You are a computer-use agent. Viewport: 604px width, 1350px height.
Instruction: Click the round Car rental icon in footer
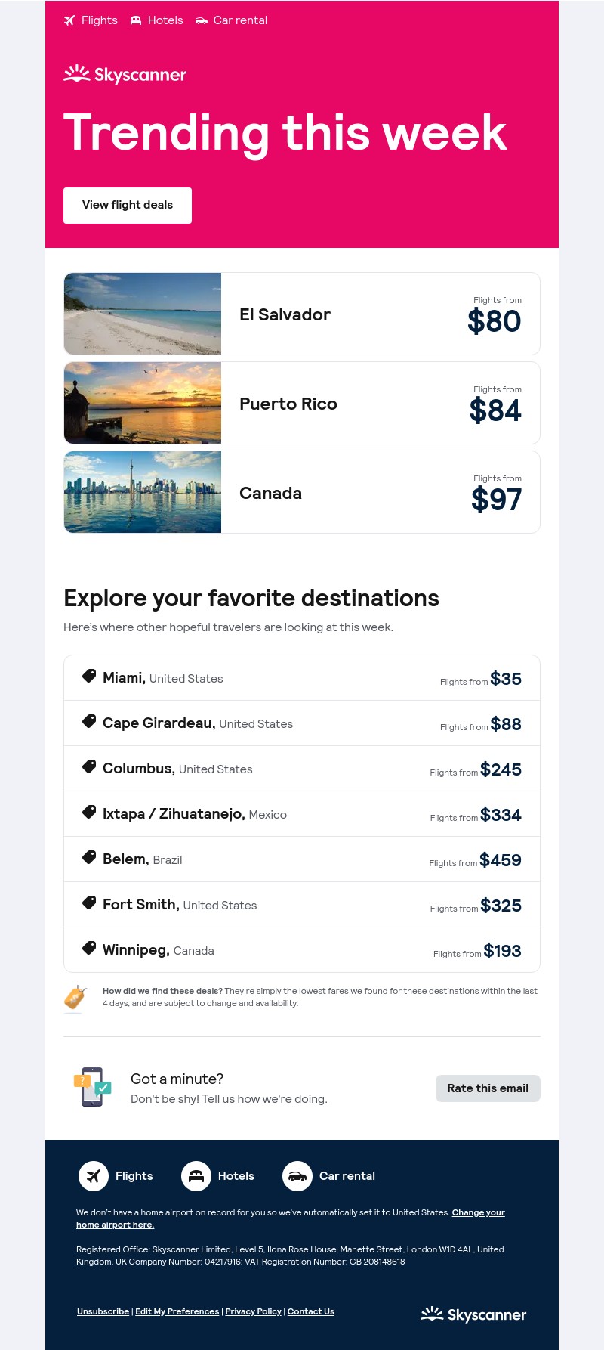coord(297,1176)
